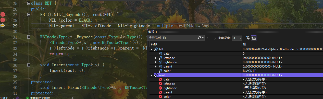
Task: Click Insert(root, v); on line 37
Action: tap(68, 70)
